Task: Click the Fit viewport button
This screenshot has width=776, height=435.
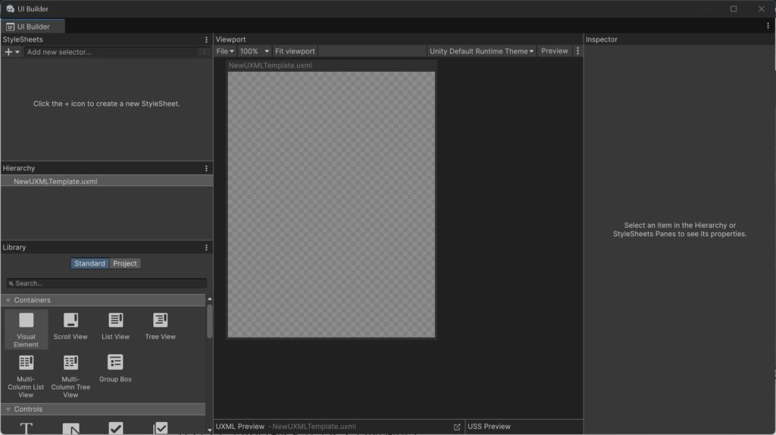Action: click(x=295, y=51)
